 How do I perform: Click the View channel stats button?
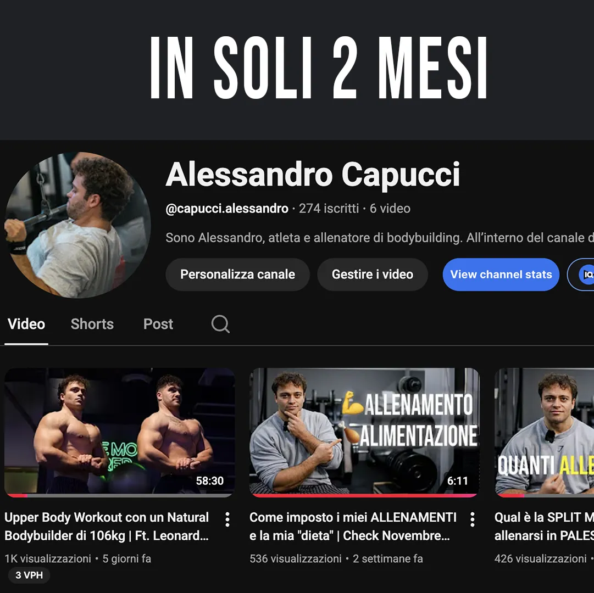[501, 275]
